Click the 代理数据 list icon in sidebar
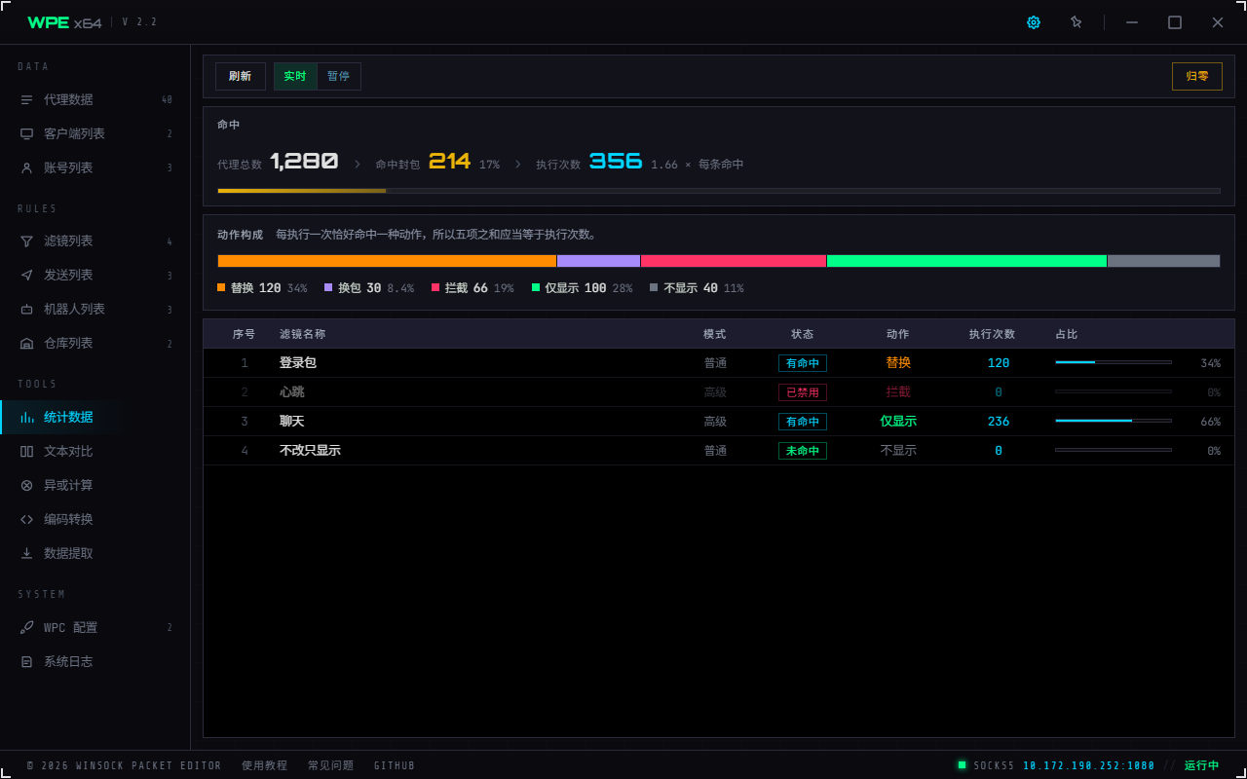Screen dimensions: 1247x779 pyautogui.click(x=26, y=99)
